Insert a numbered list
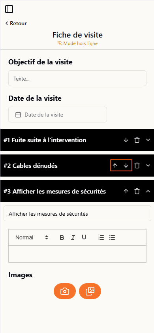154x333 pixels. 101,237
